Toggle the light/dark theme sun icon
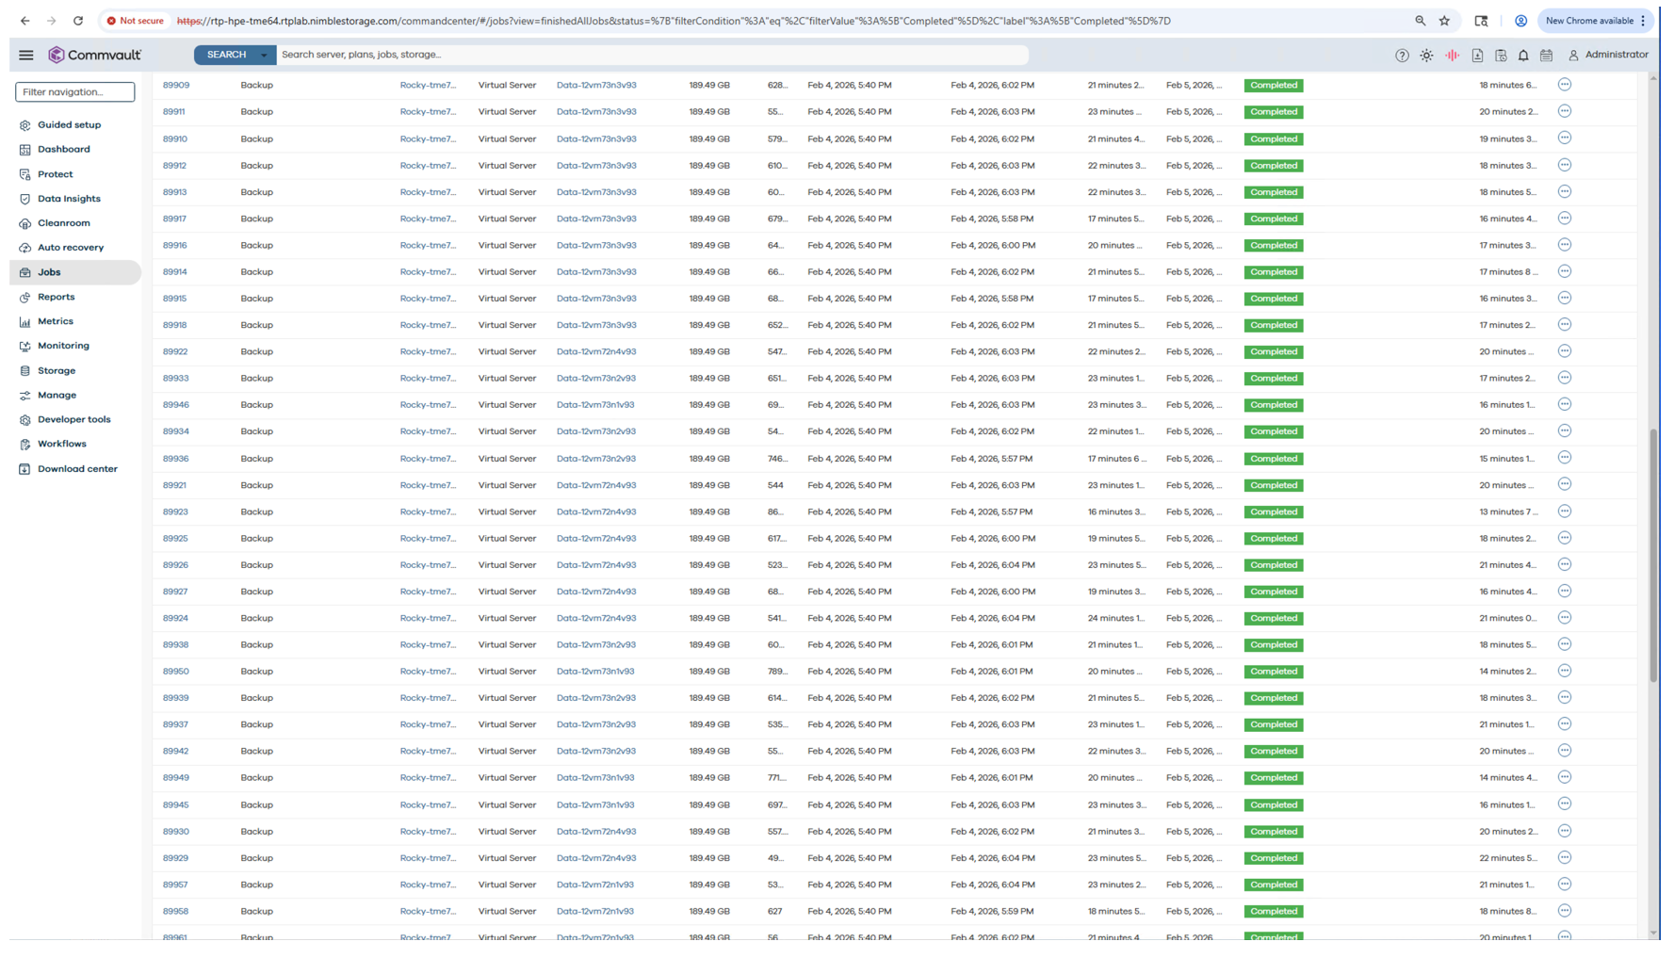This screenshot has height=958, width=1674. 1426,56
